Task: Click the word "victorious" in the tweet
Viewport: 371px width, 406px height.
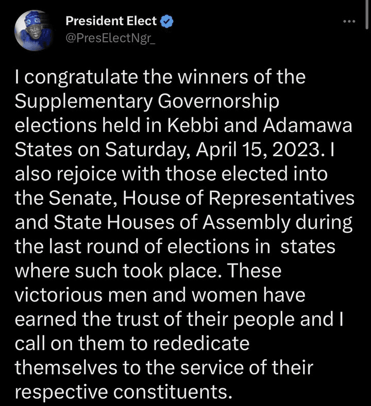Action: (59, 295)
